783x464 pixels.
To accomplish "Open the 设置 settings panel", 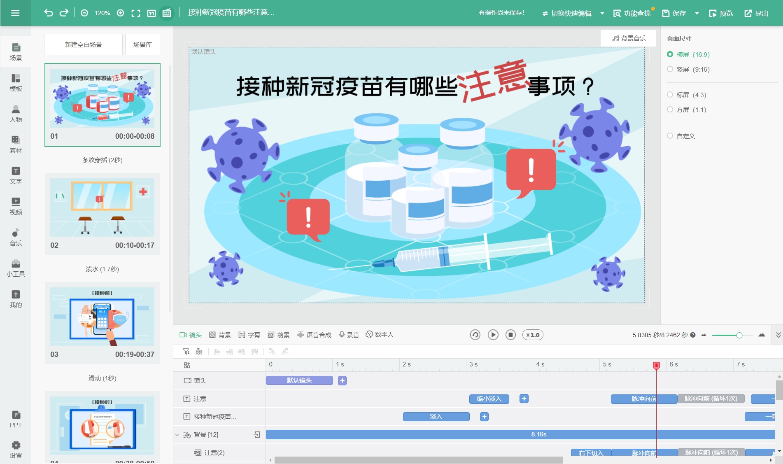I will coord(16,450).
